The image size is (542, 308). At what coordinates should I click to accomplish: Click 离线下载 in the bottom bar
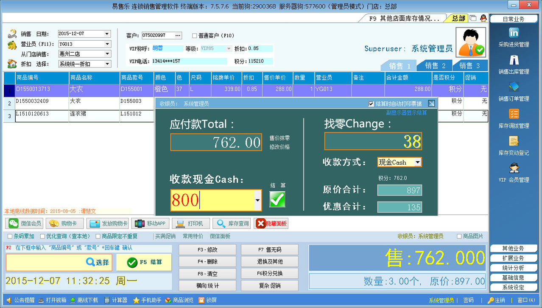[84, 300]
